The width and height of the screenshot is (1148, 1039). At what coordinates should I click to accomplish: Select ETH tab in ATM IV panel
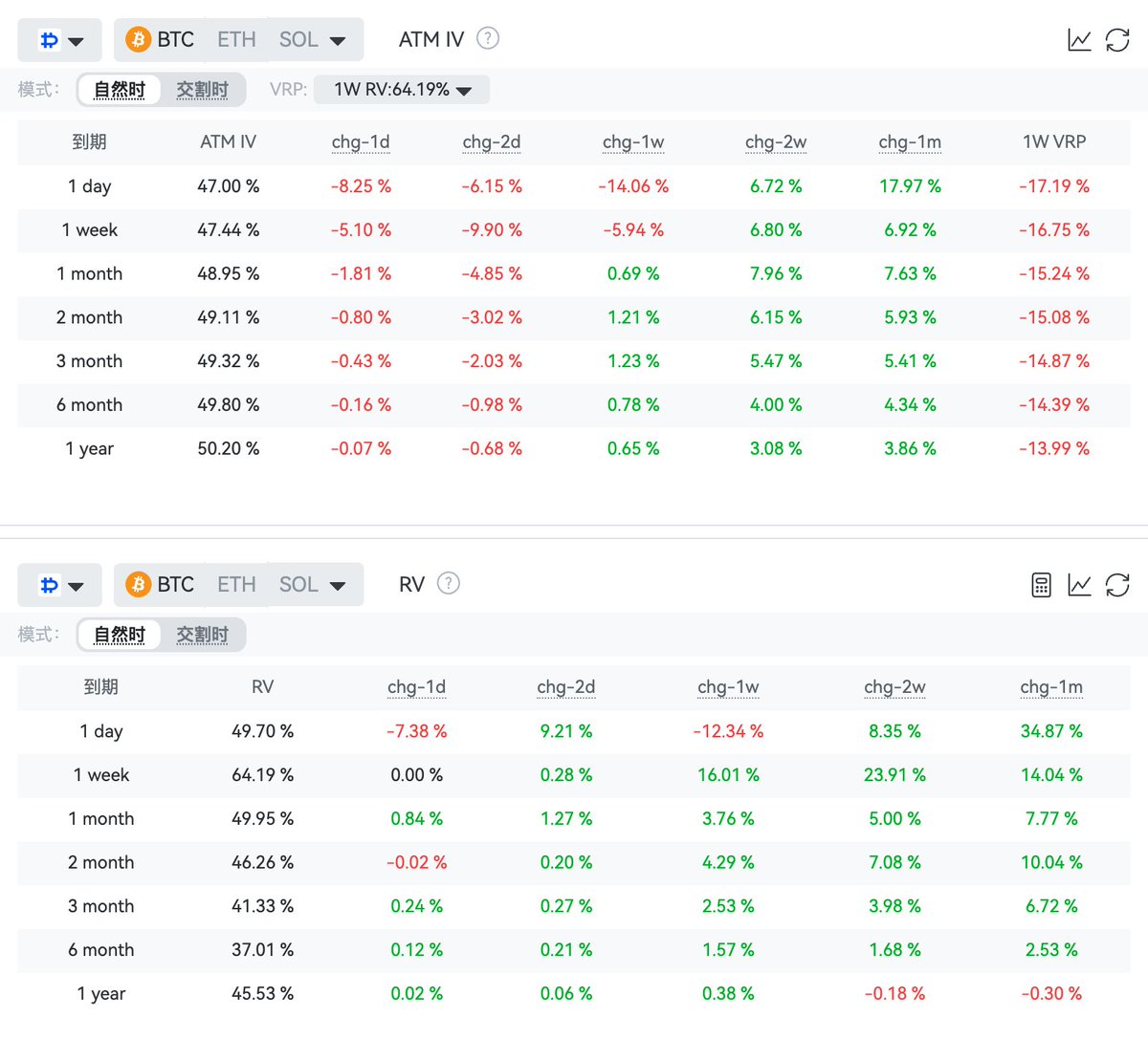coord(236,39)
